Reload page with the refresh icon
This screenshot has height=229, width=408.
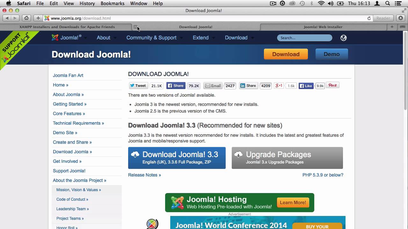click(x=369, y=18)
